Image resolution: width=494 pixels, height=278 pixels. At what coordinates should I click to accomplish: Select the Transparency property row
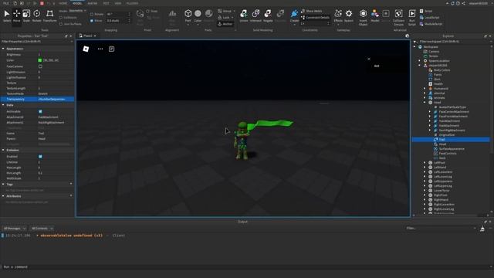coord(37,100)
